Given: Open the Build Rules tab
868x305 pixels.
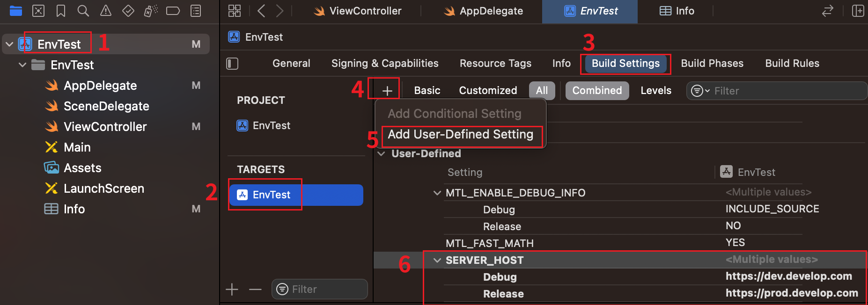Looking at the screenshot, I should click(792, 64).
